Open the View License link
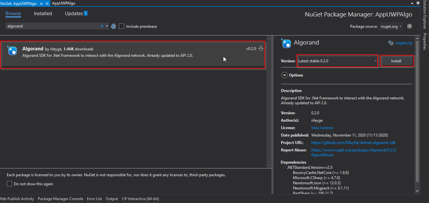This screenshot has height=203, width=429. coord(322,128)
